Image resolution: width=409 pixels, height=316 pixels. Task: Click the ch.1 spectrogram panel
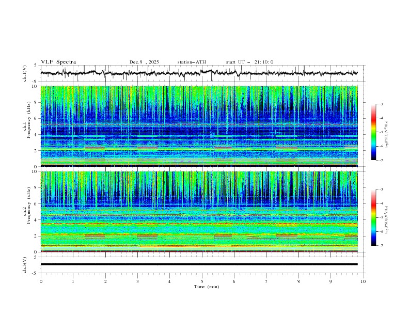click(x=199, y=126)
